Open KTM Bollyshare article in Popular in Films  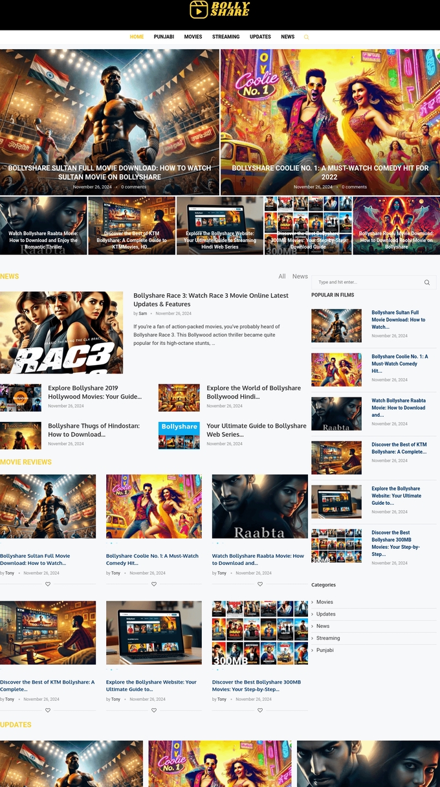click(x=399, y=448)
